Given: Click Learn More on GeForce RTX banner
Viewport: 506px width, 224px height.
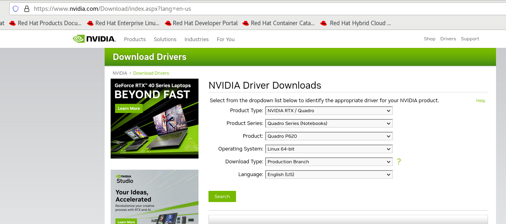Looking at the screenshot, I should 129,108.
